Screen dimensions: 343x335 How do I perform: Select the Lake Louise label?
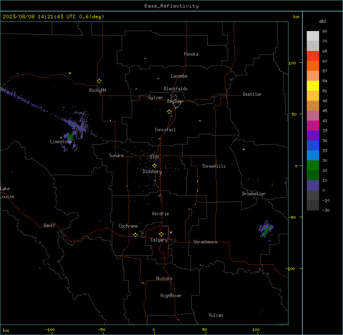[7, 193]
